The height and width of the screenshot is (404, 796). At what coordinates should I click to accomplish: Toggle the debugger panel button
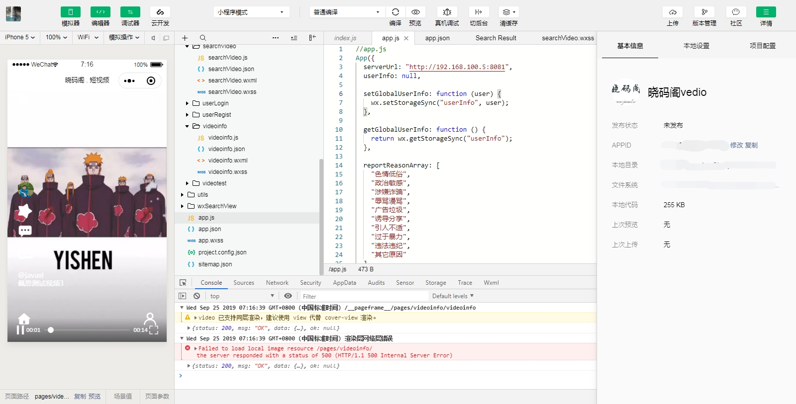(x=130, y=12)
